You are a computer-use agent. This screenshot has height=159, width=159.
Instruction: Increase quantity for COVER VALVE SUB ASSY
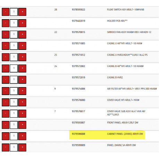22,114
